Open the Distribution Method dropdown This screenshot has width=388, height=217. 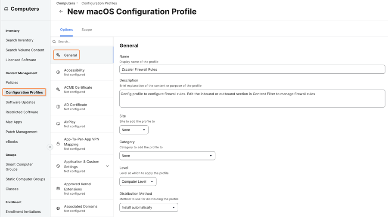point(149,208)
